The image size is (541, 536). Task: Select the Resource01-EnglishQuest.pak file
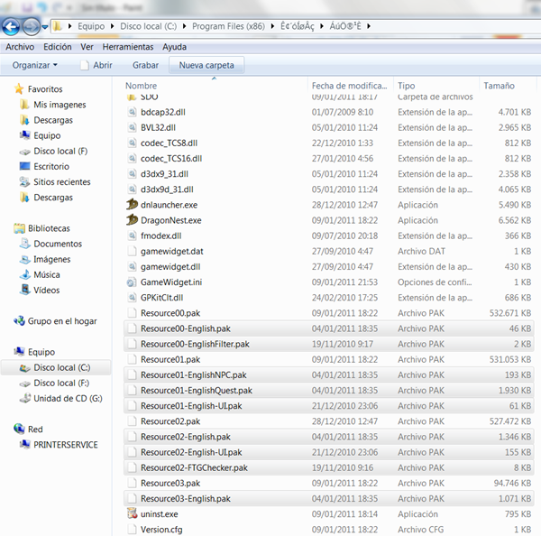(x=196, y=390)
